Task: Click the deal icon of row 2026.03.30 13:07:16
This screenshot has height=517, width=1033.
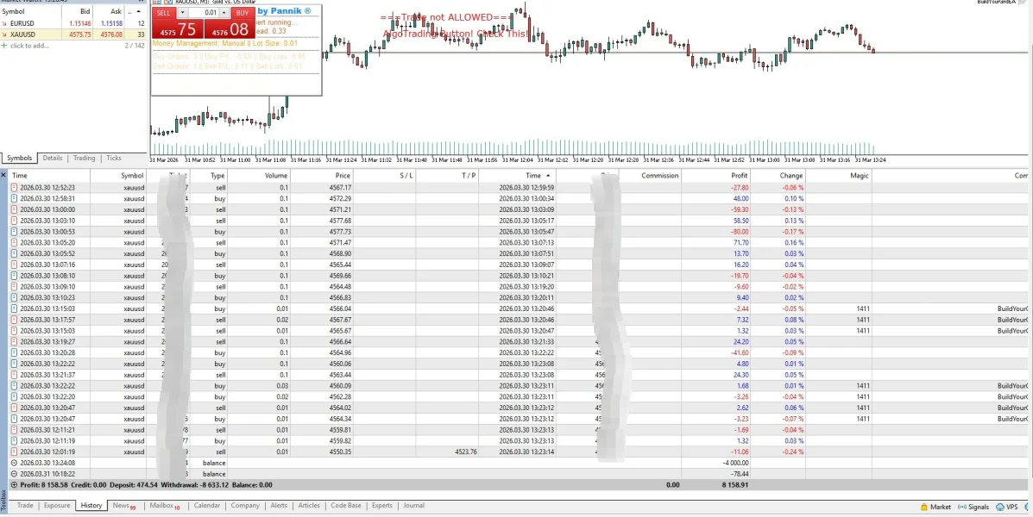Action: (x=15, y=265)
